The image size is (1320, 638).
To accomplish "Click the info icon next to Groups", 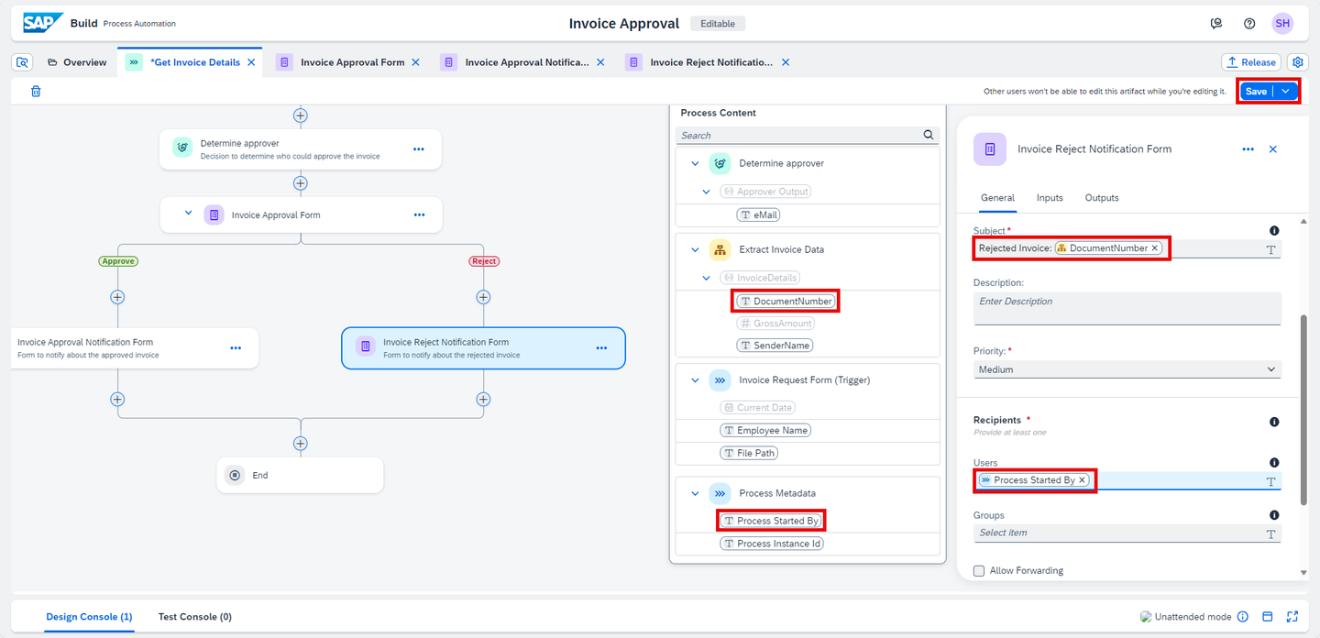I will pyautogui.click(x=1274, y=515).
